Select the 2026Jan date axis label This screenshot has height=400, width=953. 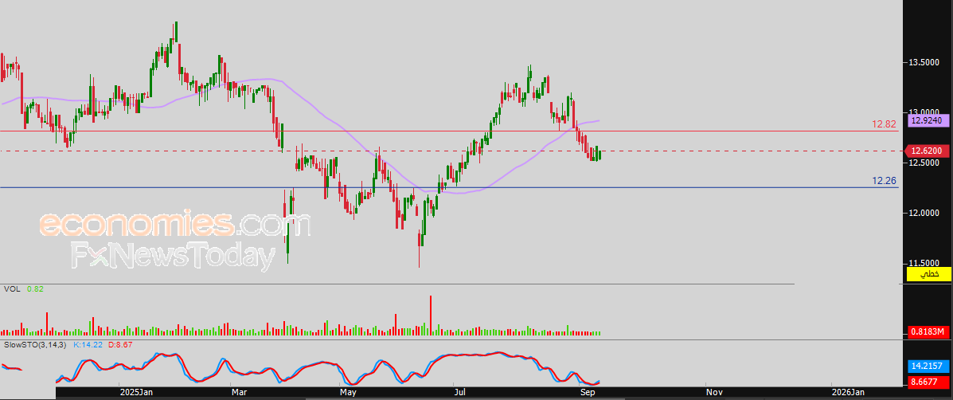848,393
